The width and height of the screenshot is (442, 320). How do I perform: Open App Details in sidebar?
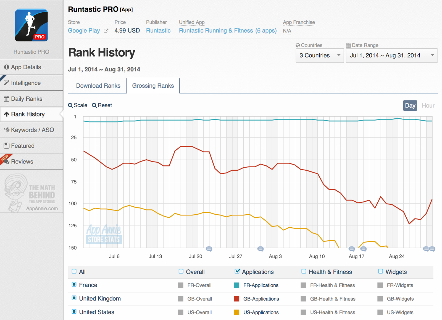31,67
